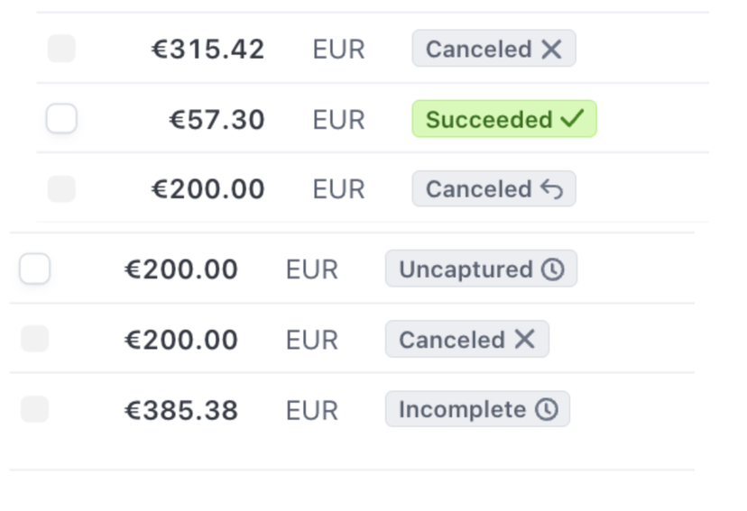Screen dimensions: 747x511
Task: Open the €385.38 payment amount
Action: point(180,411)
